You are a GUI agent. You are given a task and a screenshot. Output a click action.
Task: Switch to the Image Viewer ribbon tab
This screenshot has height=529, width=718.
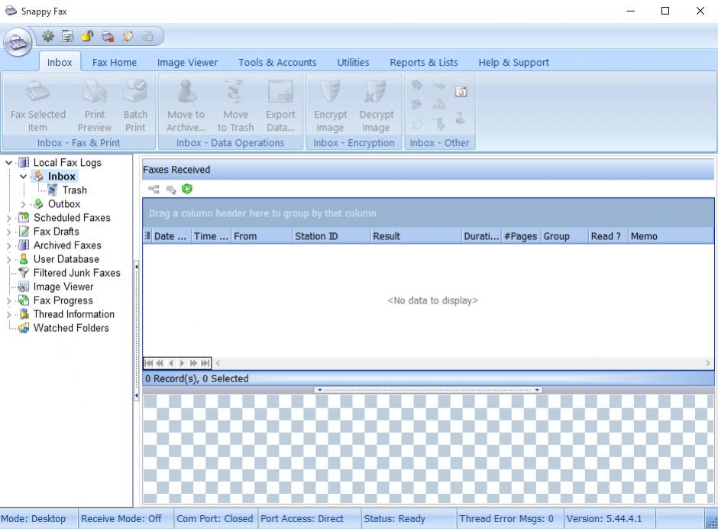coord(187,63)
